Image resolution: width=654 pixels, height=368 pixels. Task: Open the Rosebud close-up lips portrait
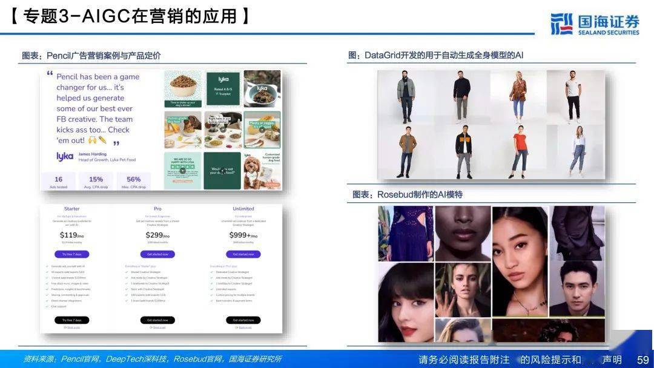point(463,234)
